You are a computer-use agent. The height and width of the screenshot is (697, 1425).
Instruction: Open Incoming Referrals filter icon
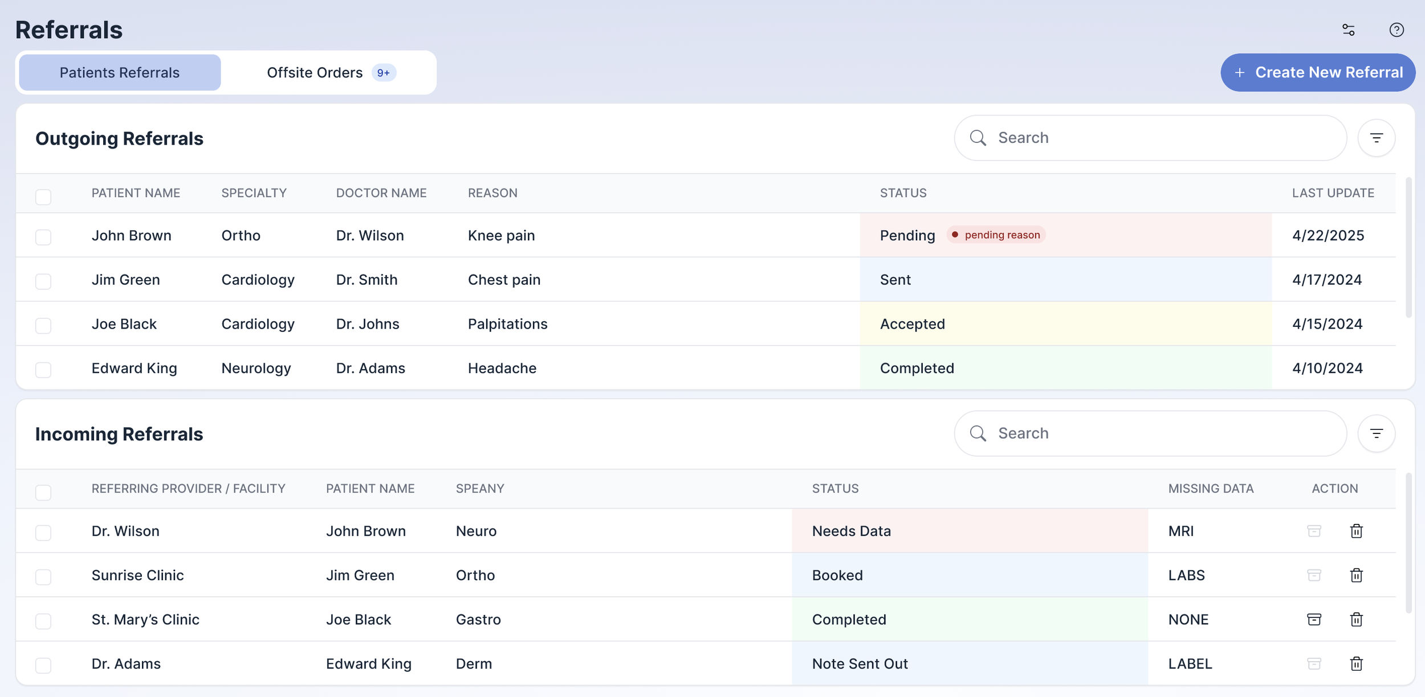(1376, 433)
